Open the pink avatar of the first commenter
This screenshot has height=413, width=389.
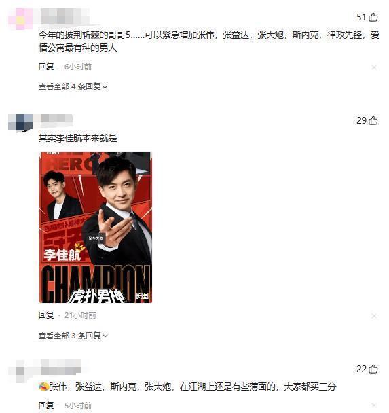(20, 19)
